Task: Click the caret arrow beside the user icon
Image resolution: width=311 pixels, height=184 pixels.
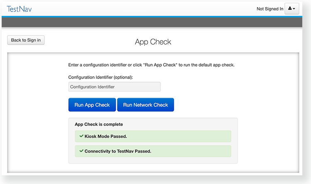Action: pos(294,9)
